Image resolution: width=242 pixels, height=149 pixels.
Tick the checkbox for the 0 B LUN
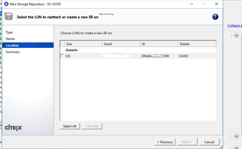[62, 56]
